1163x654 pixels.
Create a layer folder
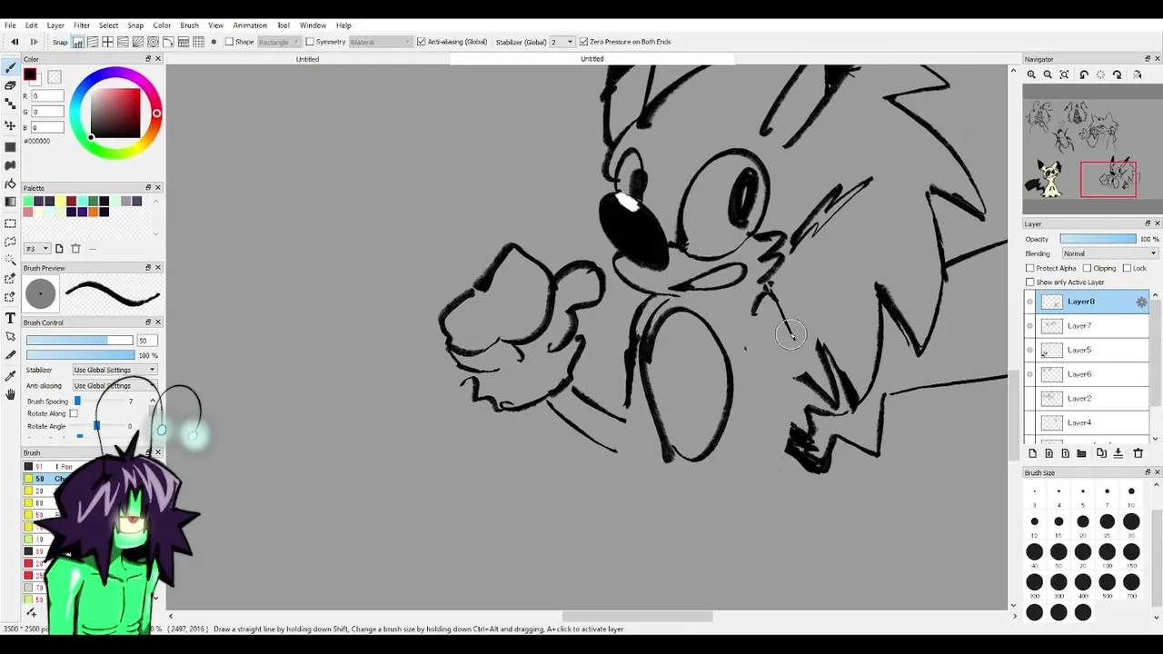click(x=1081, y=453)
